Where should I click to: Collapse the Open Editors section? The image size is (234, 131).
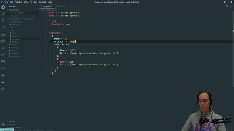(14, 10)
